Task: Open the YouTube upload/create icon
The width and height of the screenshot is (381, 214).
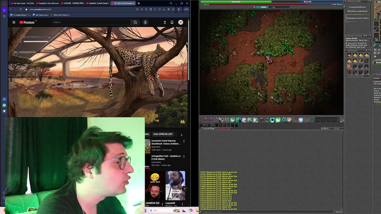Action: pyautogui.click(x=165, y=22)
